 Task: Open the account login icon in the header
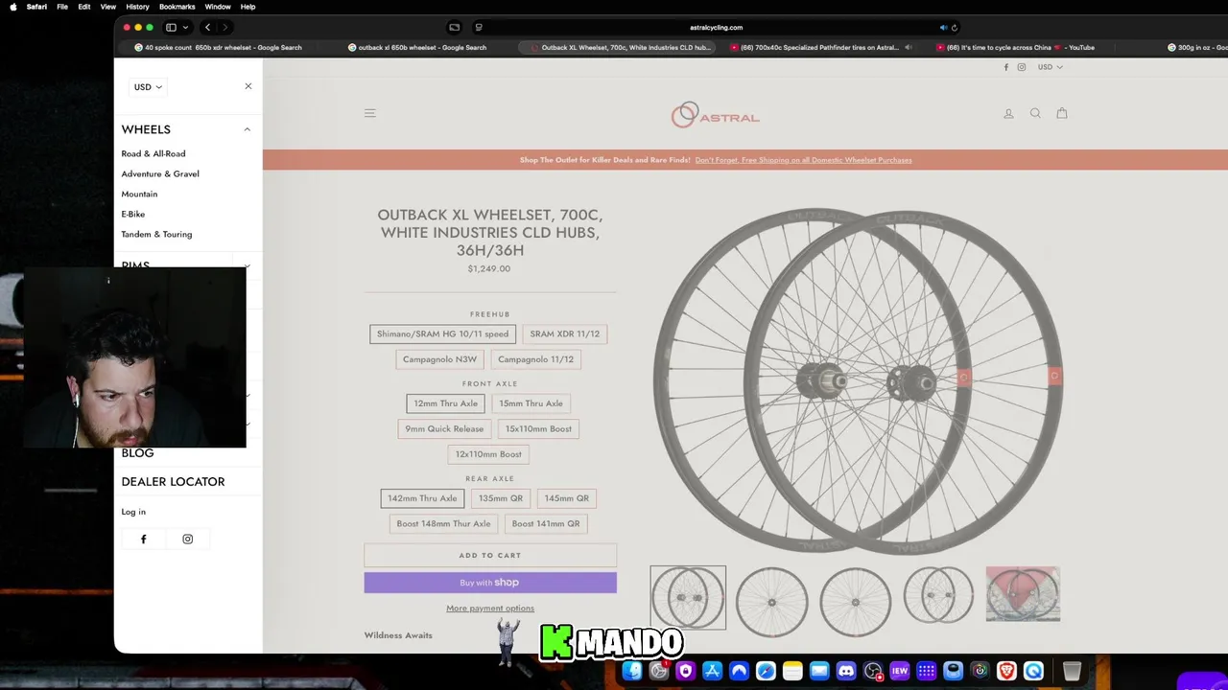1008,113
